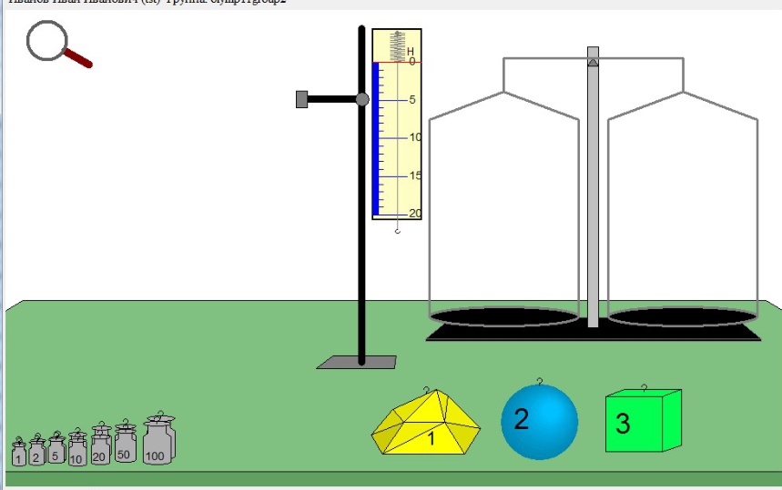The image size is (782, 490).
Task: Select the 5 gram weight
Action: (56, 448)
